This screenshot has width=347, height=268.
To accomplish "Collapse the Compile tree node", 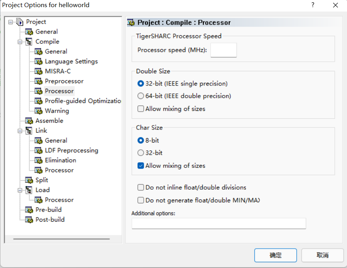I will [x=20, y=42].
